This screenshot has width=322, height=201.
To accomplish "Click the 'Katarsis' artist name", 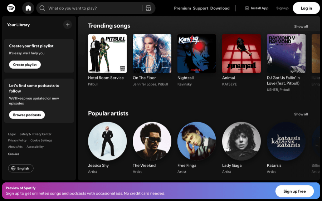I will 274,166.
